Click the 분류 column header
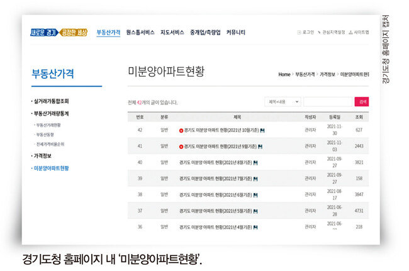The width and height of the screenshot is (409, 271). click(164, 117)
